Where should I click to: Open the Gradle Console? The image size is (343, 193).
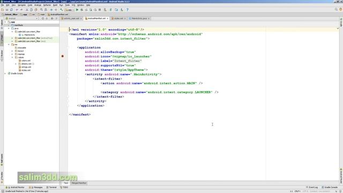tap(330, 188)
